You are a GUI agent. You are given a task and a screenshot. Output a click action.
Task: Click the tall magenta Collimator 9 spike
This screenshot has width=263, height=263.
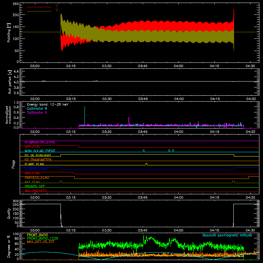(x=129, y=121)
